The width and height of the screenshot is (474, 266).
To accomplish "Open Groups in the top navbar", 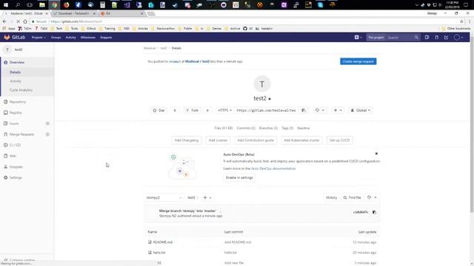I will 56,38.
